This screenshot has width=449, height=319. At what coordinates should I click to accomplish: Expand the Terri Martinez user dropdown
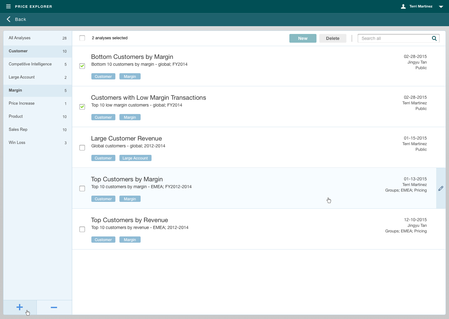pyautogui.click(x=441, y=7)
